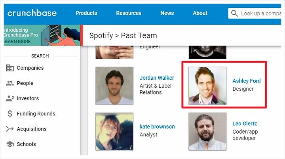Click inside the Look up a company search field
Image resolution: width=285 pixels, height=159 pixels.
pos(261,13)
